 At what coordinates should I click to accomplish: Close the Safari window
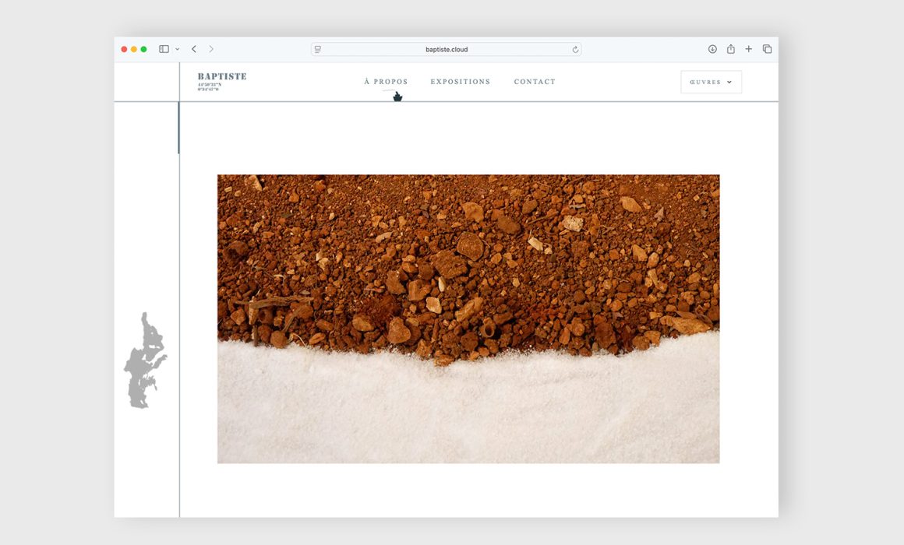[x=124, y=49]
